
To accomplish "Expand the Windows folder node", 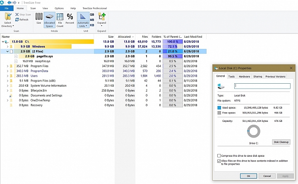I will pos(7,46).
